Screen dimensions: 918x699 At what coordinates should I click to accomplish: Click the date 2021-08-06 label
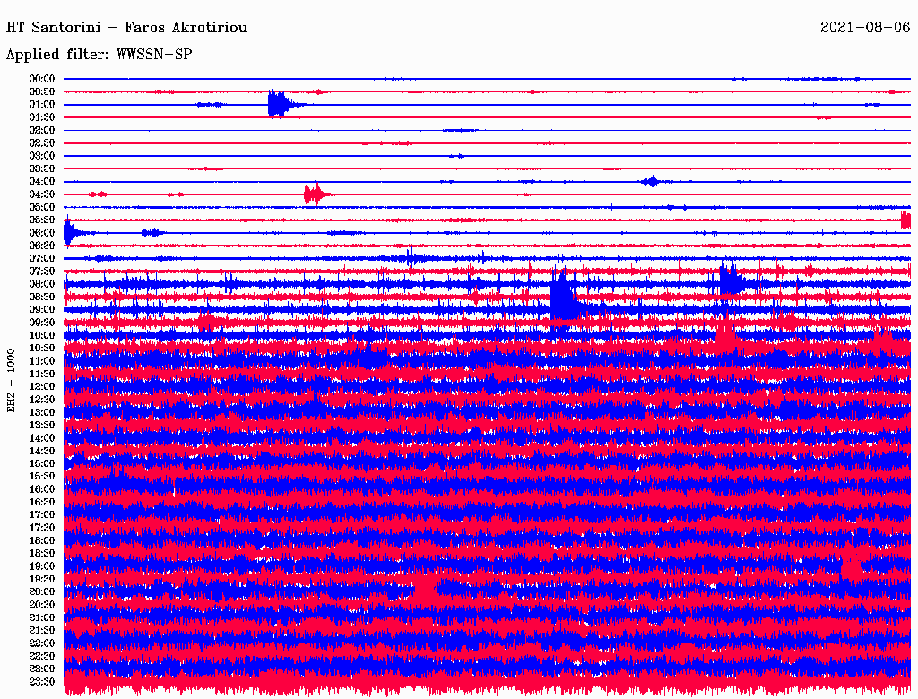point(864,28)
